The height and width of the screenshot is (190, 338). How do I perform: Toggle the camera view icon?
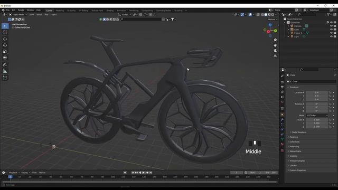tap(275, 51)
